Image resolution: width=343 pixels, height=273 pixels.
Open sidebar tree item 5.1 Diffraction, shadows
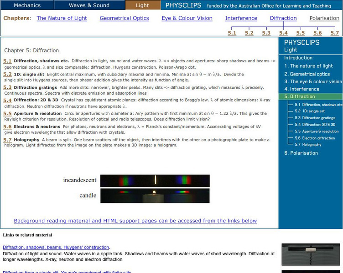pyautogui.click(x=318, y=105)
